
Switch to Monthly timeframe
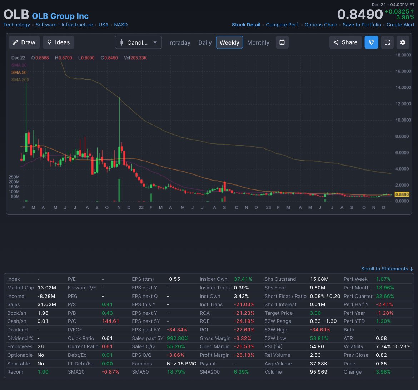(258, 42)
